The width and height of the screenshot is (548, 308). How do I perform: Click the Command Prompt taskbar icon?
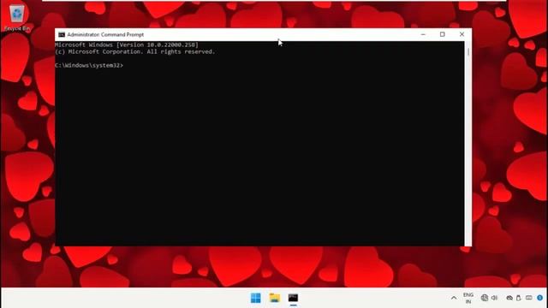(293, 298)
